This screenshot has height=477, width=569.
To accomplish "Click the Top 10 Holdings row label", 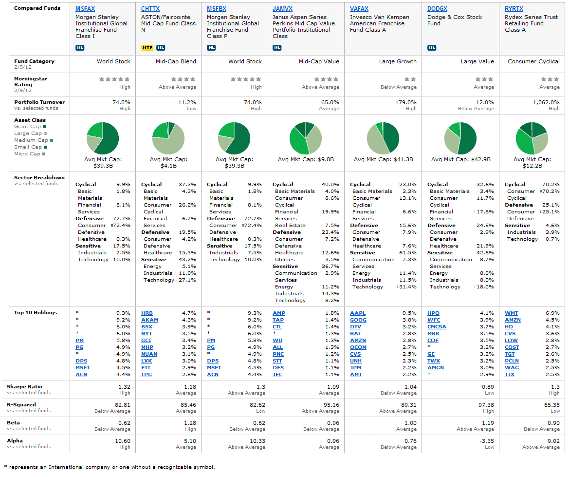I will click(36, 313).
